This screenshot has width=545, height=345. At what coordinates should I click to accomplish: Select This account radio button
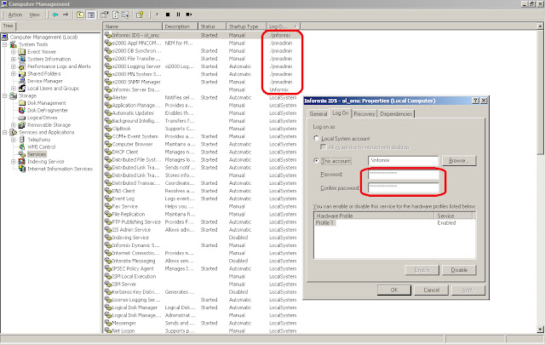(x=316, y=161)
